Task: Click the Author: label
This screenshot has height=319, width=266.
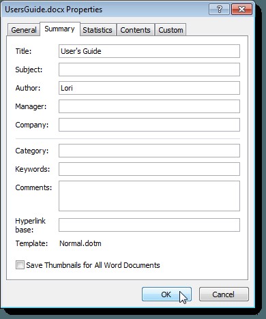Action: tap(28, 88)
